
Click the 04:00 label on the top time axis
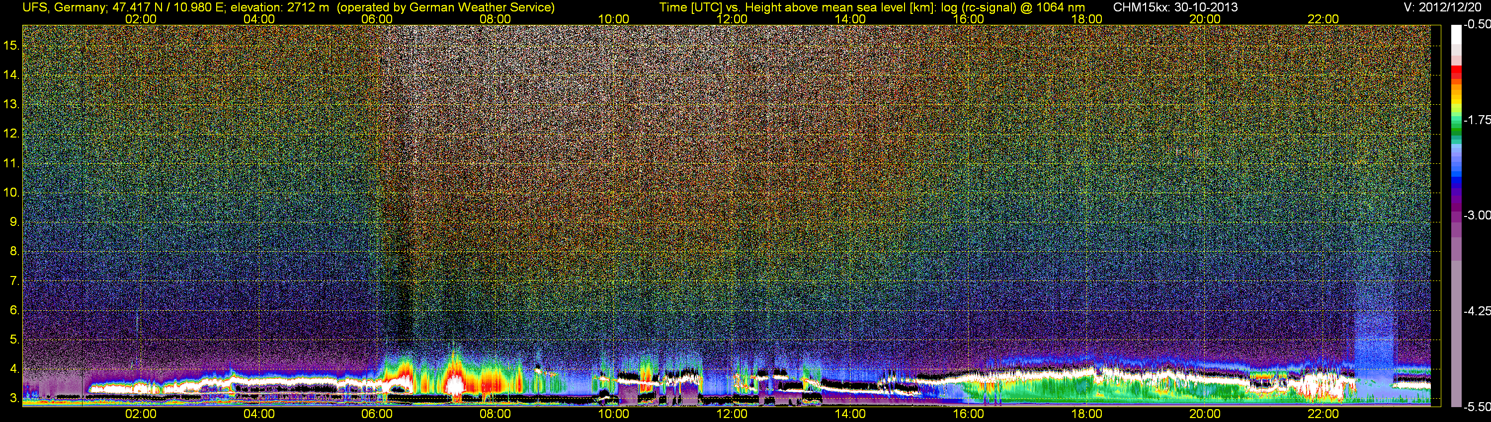(x=259, y=19)
